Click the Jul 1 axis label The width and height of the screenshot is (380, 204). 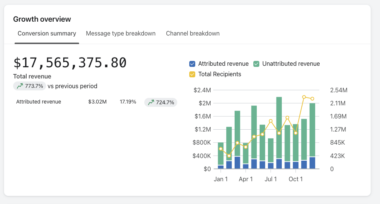pos(271,179)
